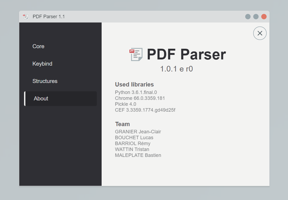Viewport: 288px width, 200px height.
Task: Select team member MALEPLATE Bastien
Action: pyautogui.click(x=138, y=155)
